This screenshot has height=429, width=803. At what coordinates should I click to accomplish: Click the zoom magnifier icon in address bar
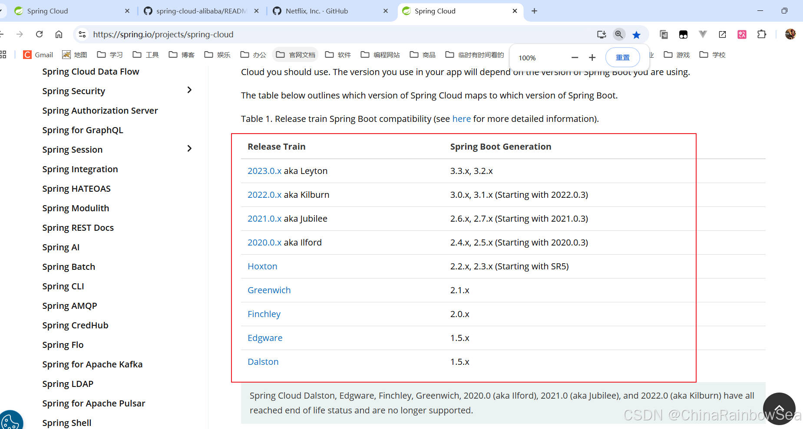(x=619, y=34)
